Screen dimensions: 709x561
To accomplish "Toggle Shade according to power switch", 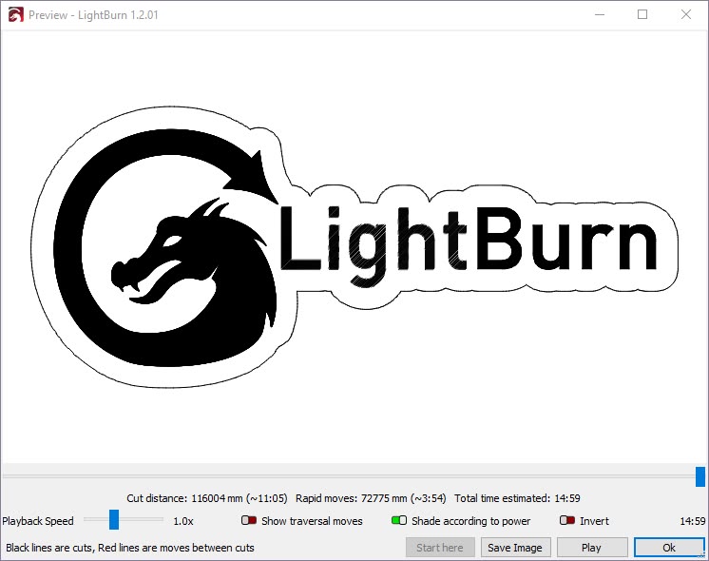I will pyautogui.click(x=399, y=520).
